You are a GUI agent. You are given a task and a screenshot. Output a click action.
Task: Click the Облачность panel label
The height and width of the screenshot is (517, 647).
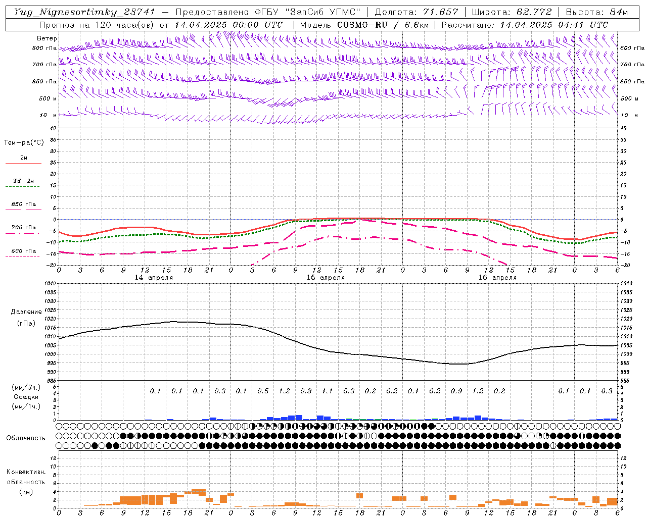pyautogui.click(x=25, y=438)
